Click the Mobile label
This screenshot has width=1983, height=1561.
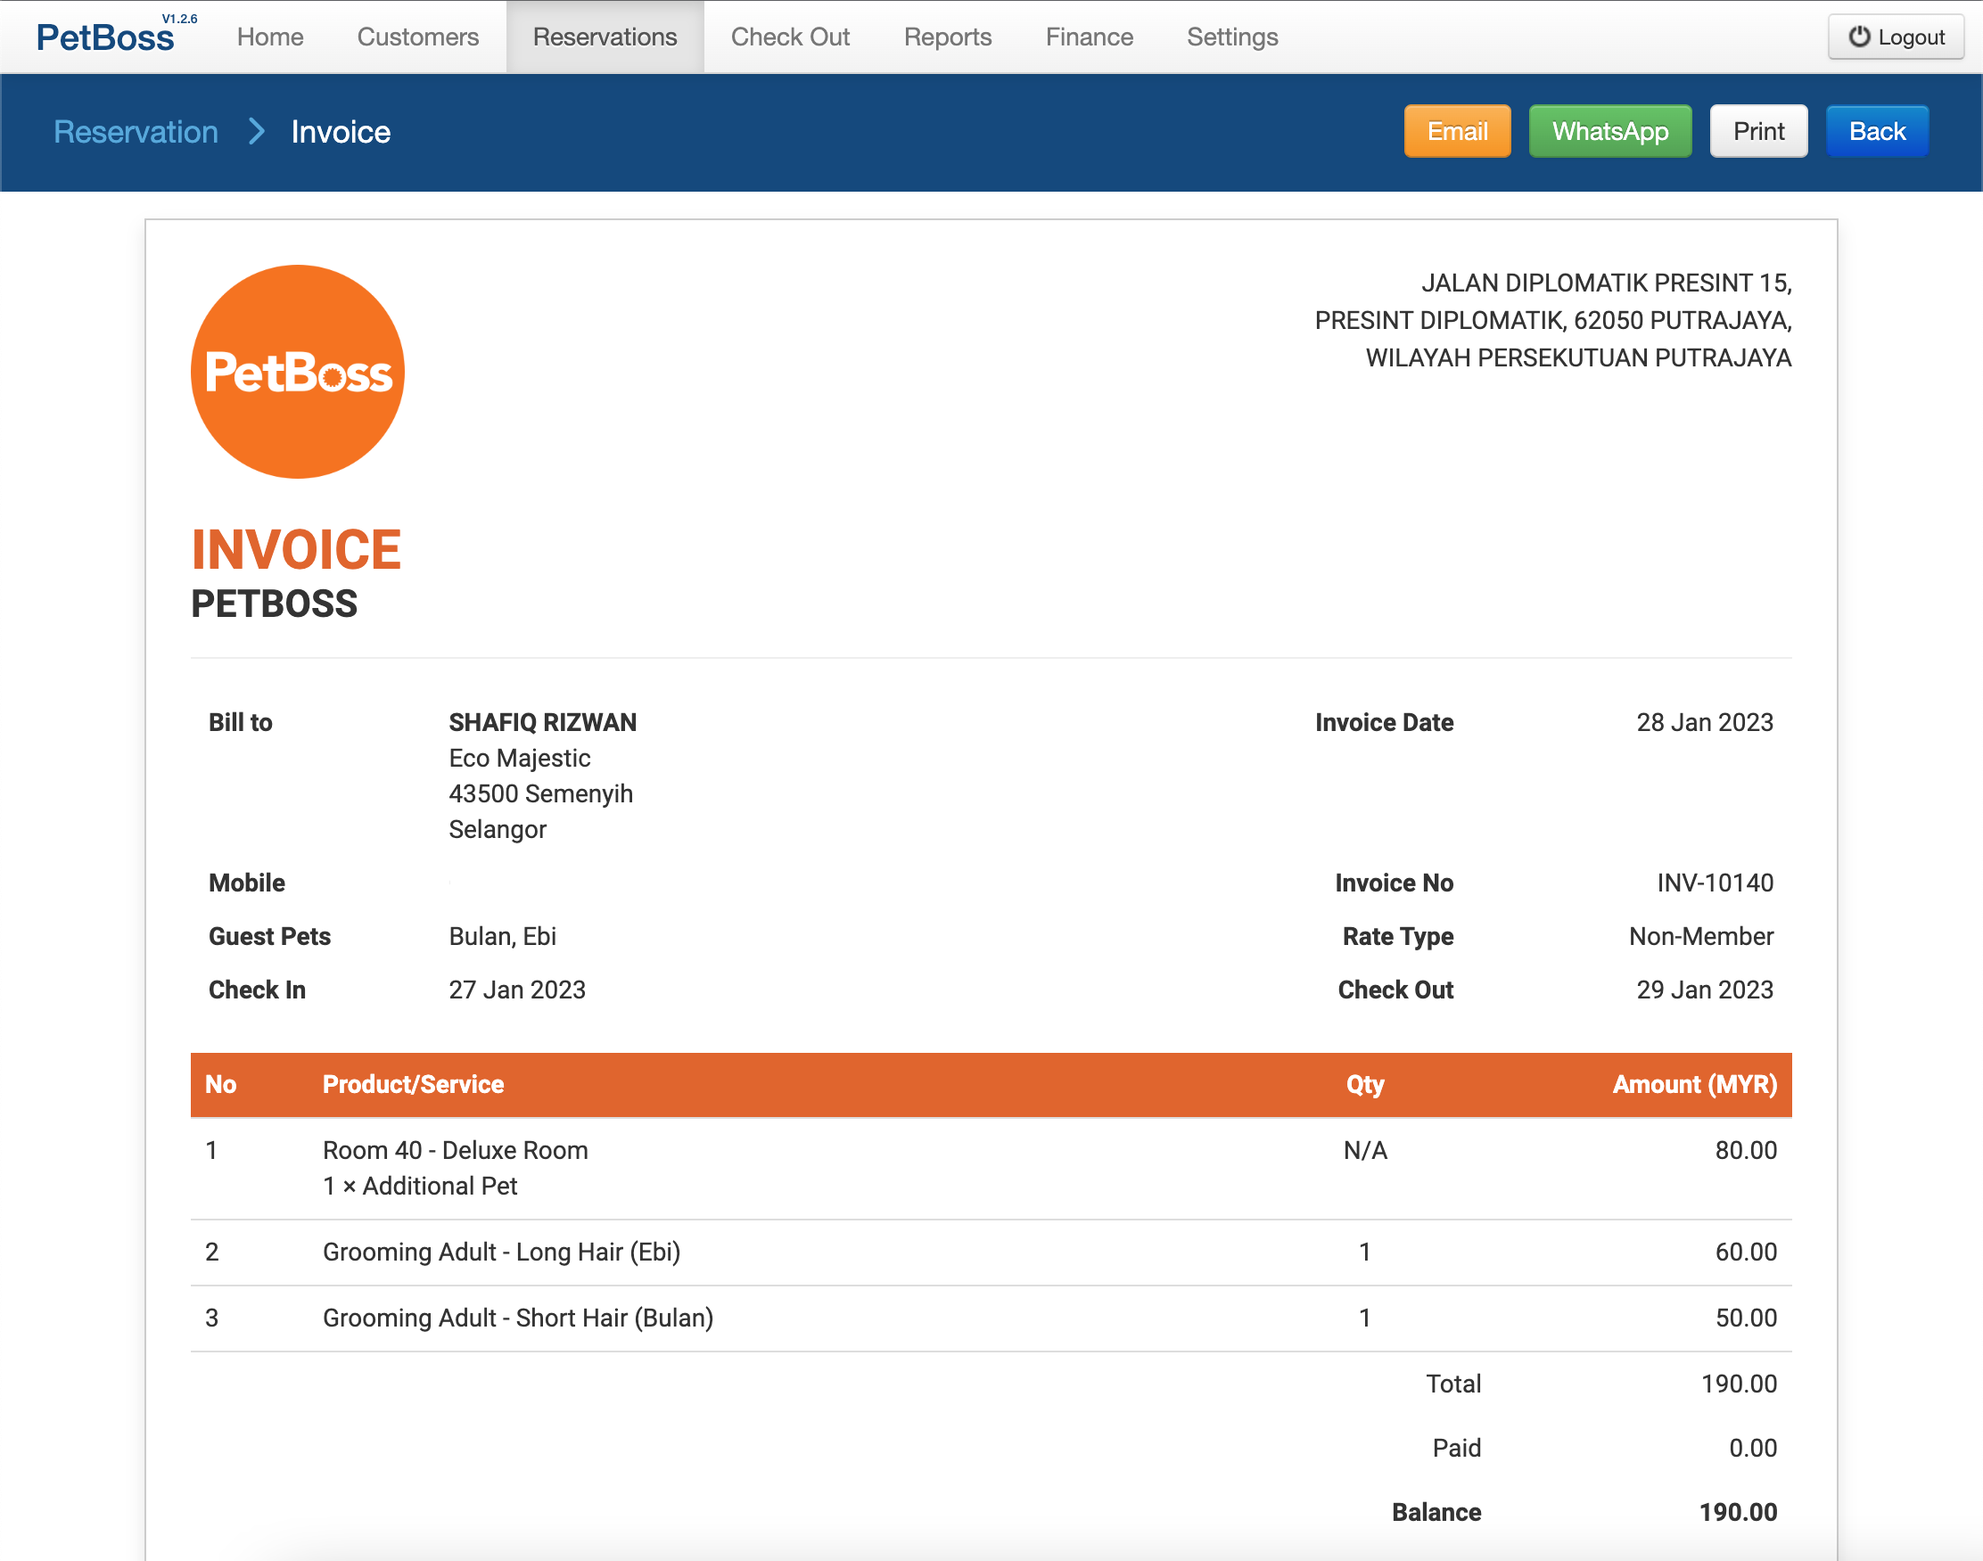click(x=247, y=883)
